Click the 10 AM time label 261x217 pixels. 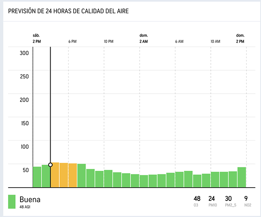point(215,41)
